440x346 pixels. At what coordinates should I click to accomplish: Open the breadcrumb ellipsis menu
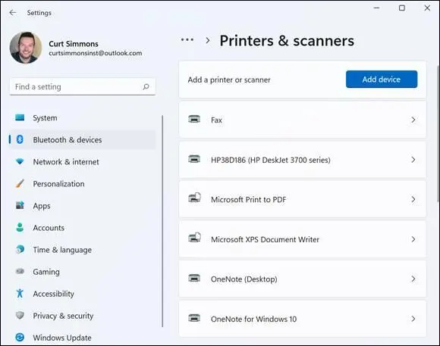tap(187, 40)
